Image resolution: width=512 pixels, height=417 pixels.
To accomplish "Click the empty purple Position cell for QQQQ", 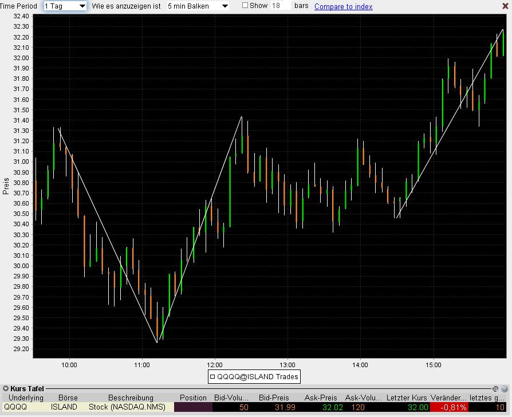I will (x=194, y=407).
